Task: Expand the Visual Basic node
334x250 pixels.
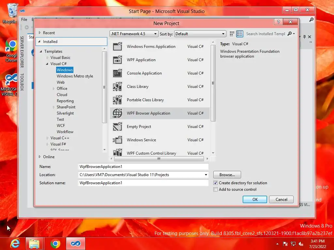Action: pyautogui.click(x=47, y=58)
